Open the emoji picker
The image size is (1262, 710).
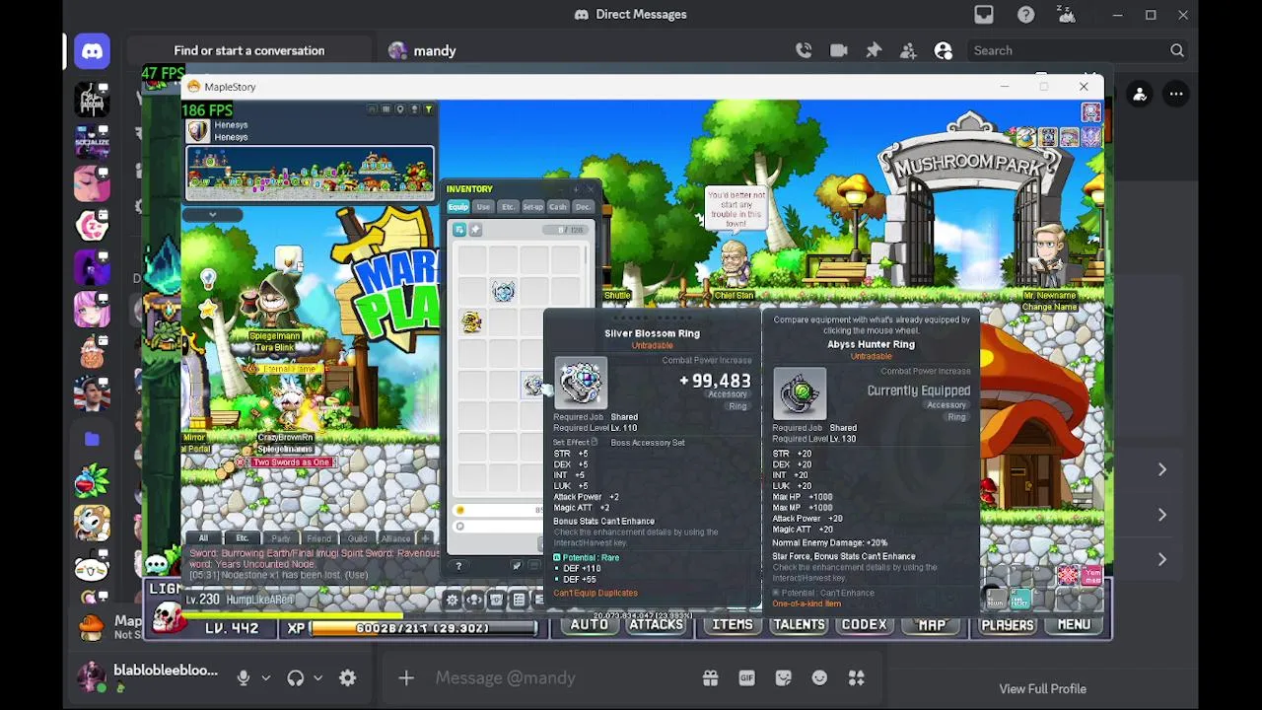coord(819,678)
